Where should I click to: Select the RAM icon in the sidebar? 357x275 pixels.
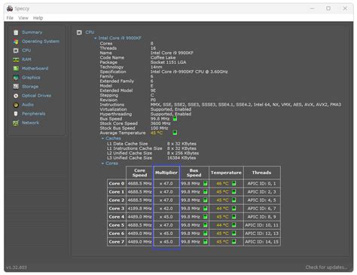pyautogui.click(x=16, y=60)
